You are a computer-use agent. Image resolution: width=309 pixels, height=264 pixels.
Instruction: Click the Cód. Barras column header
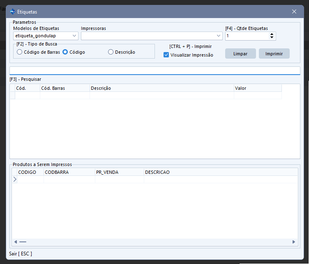[x=65, y=88]
